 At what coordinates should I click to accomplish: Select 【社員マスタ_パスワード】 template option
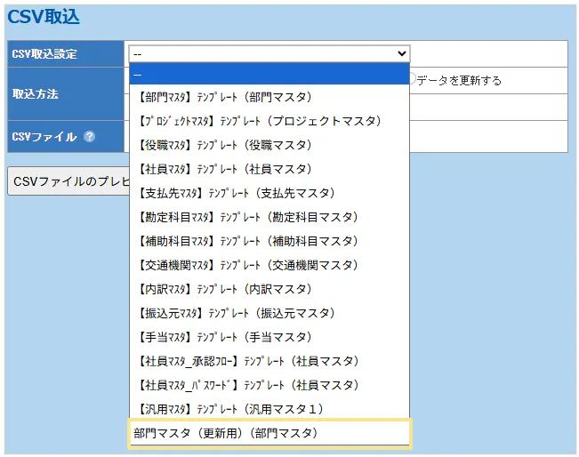[269, 385]
